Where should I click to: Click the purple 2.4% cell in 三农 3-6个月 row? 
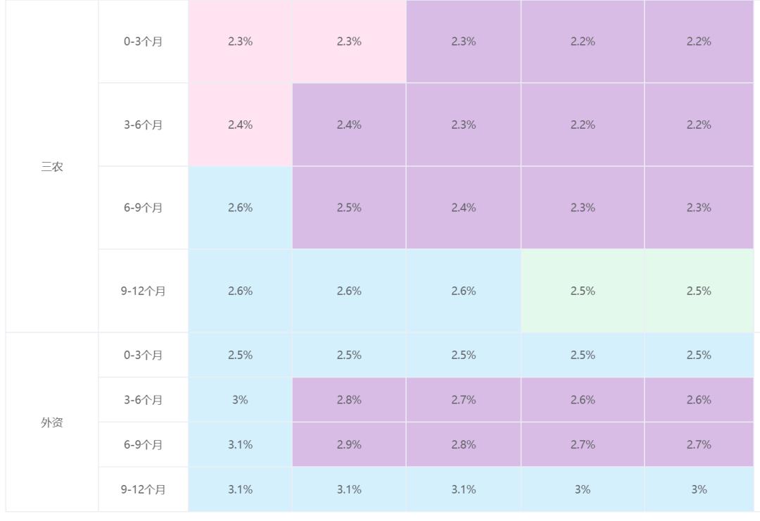(349, 125)
